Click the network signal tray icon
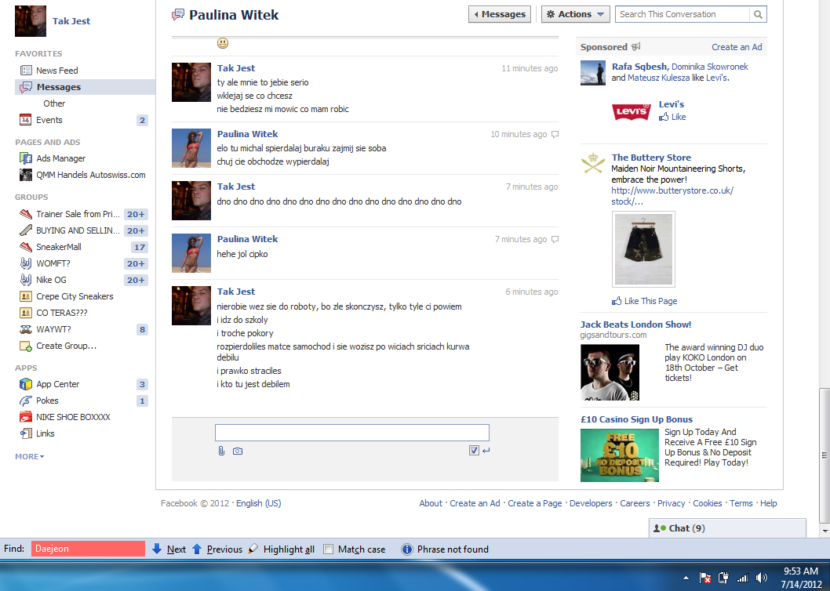This screenshot has height=591, width=830. tap(743, 578)
